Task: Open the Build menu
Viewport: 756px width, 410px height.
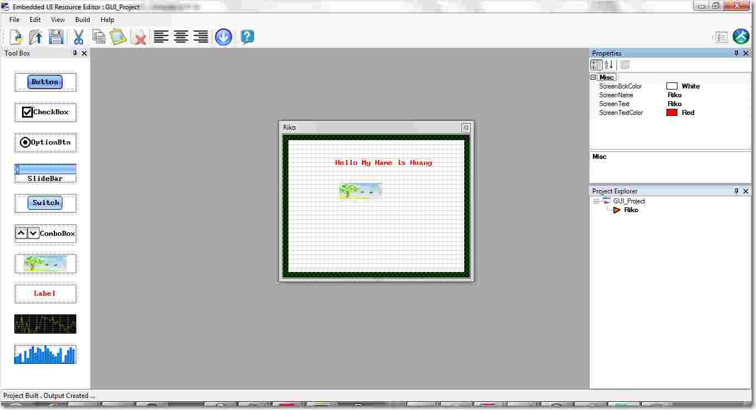Action: coord(82,20)
